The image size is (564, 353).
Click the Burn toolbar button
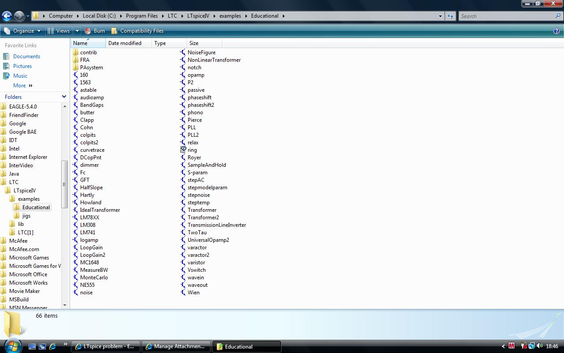[95, 31]
